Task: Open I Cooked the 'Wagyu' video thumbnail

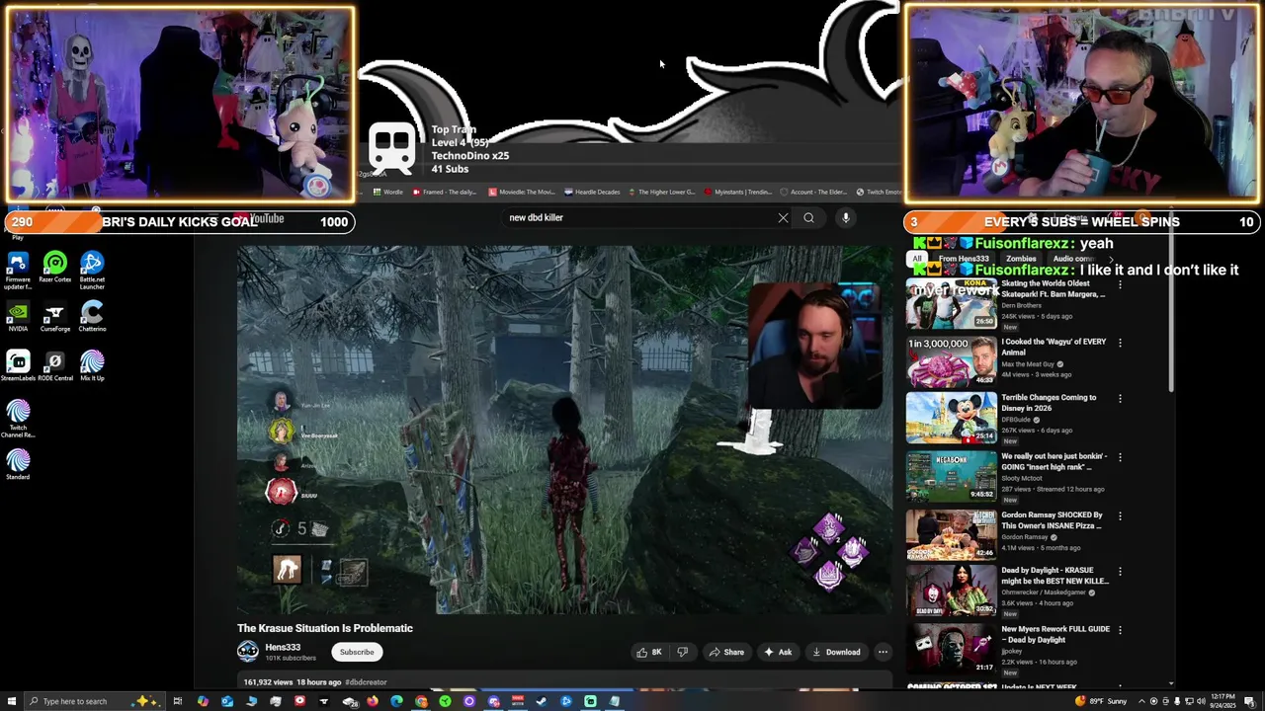Action: click(x=952, y=361)
